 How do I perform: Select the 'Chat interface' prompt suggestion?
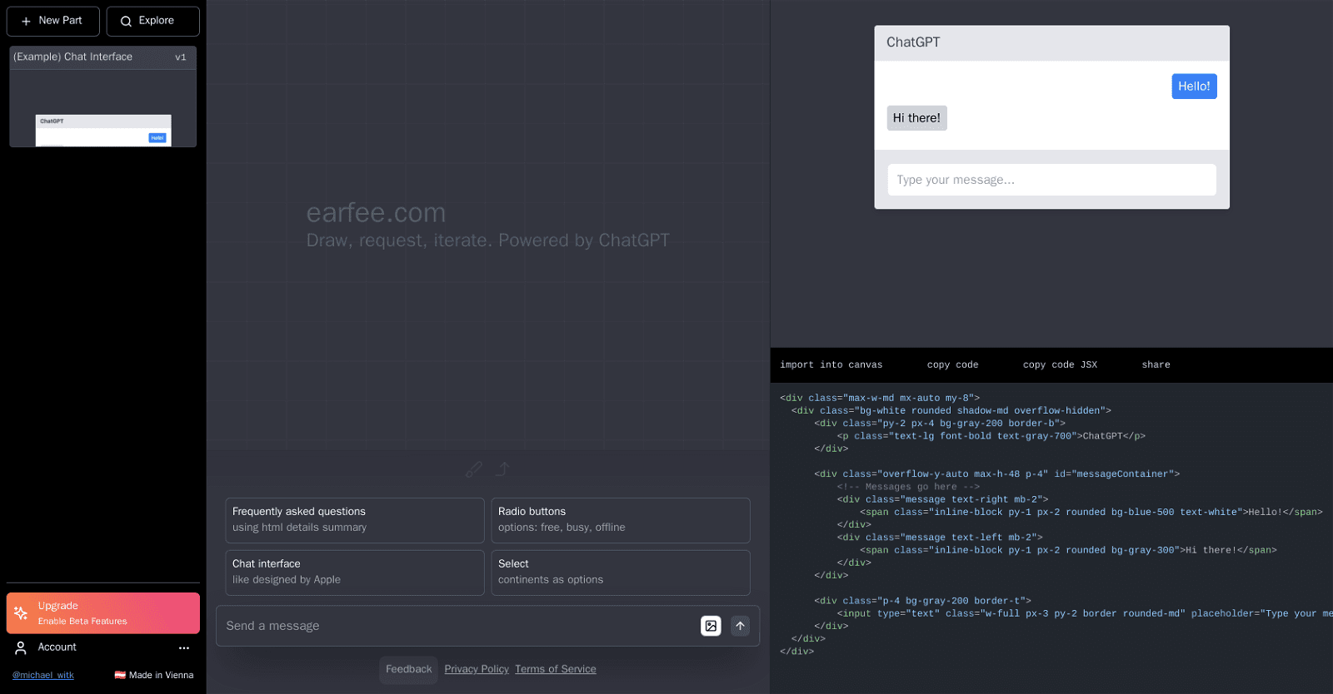click(354, 573)
